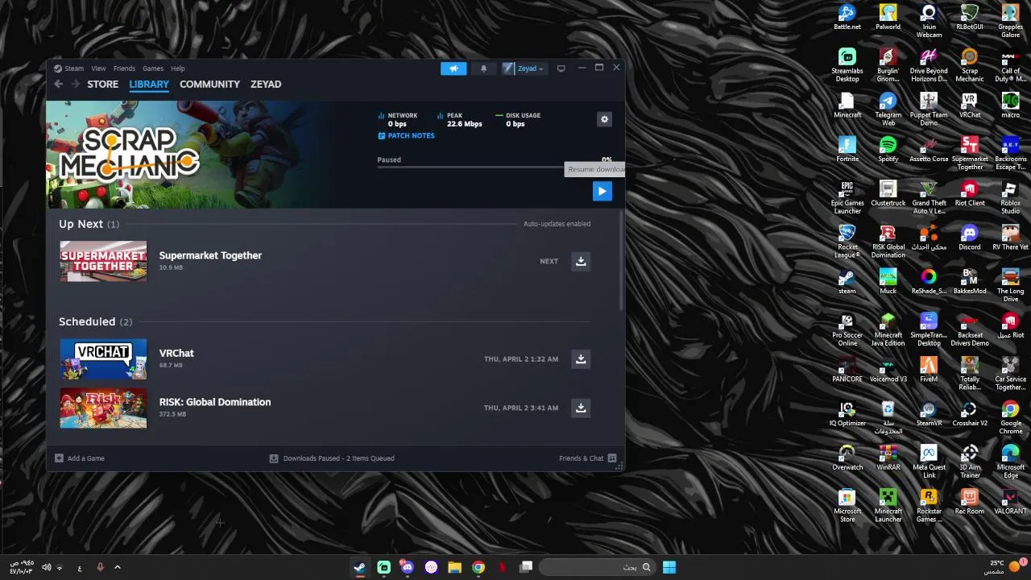The width and height of the screenshot is (1031, 580).
Task: Open volume control in system tray
Action: point(46,567)
